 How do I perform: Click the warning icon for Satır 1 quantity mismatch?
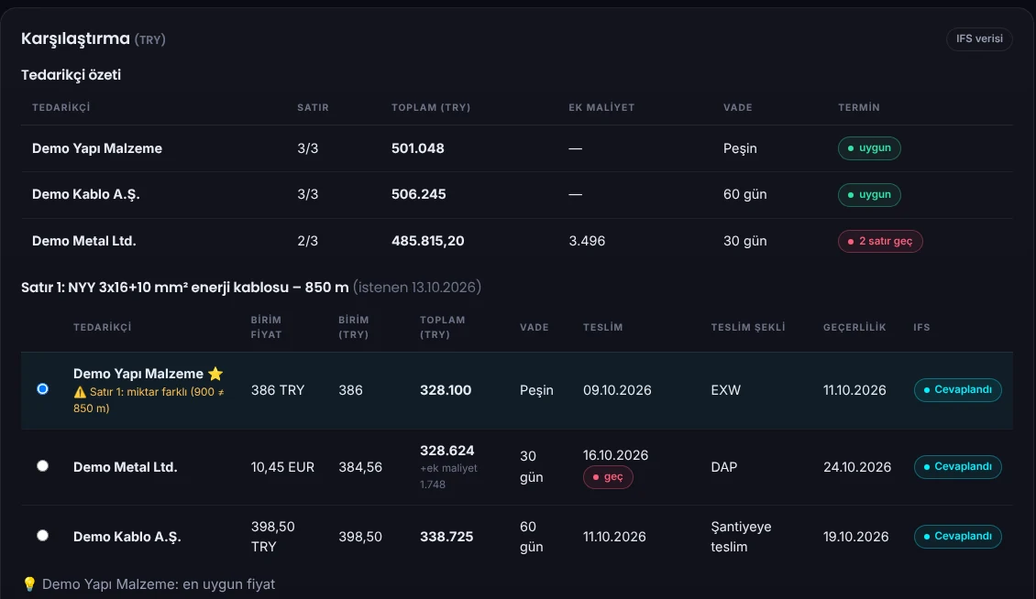pyautogui.click(x=80, y=392)
